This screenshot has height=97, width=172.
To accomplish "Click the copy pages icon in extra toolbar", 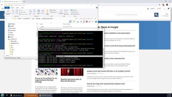I will [81, 22].
